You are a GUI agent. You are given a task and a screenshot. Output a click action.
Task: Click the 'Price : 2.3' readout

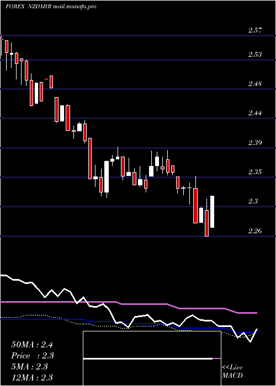(33, 356)
